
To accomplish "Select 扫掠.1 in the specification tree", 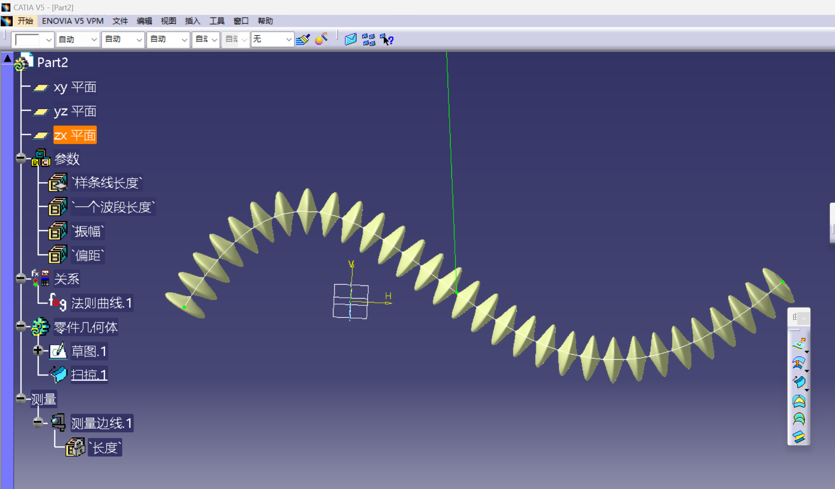I will (x=89, y=375).
